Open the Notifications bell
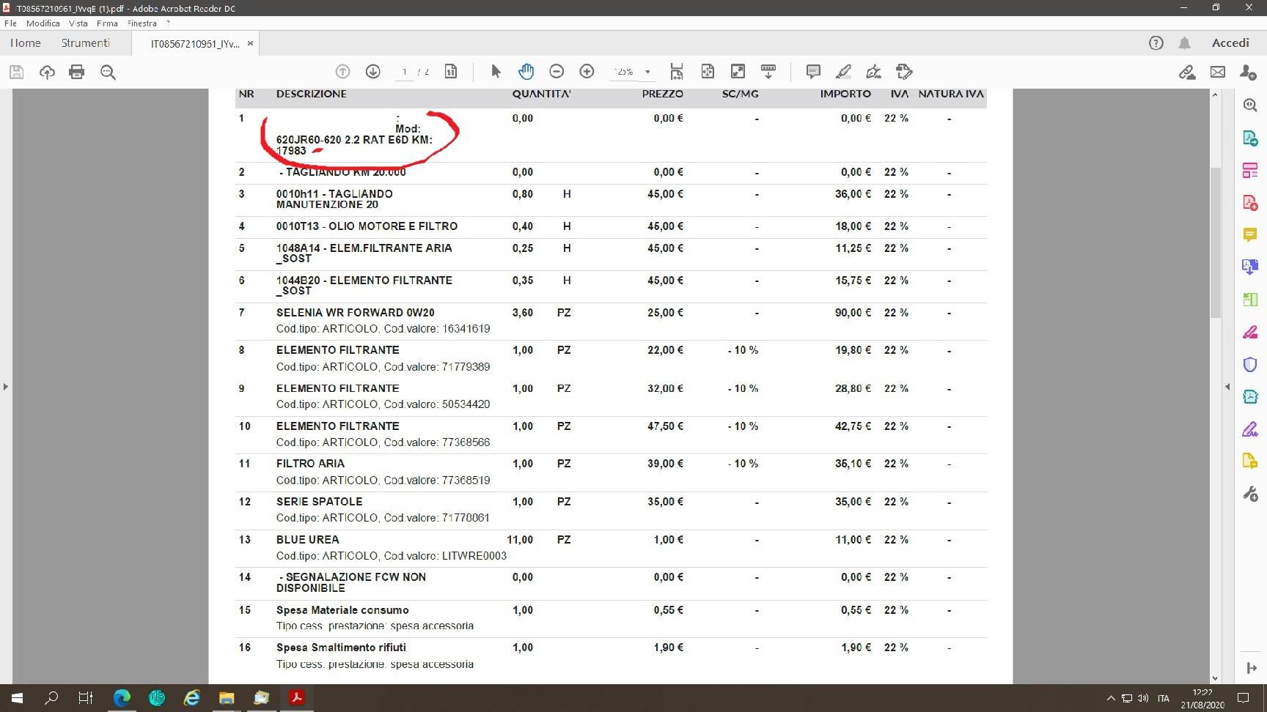 click(1184, 43)
